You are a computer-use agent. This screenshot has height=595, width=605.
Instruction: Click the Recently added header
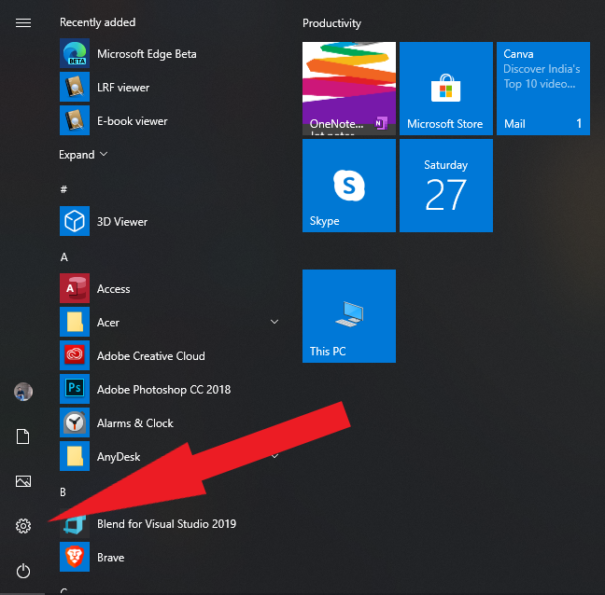[98, 22]
